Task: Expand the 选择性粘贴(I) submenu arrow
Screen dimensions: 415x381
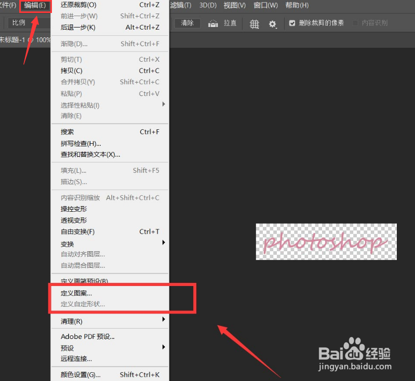Action: point(164,104)
